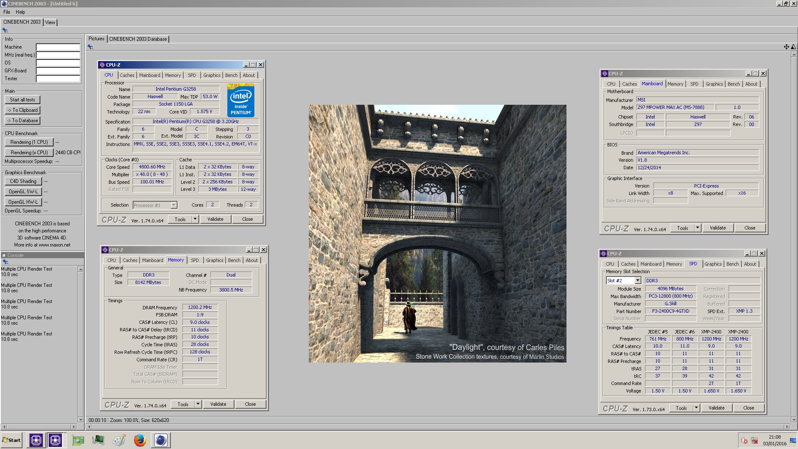Click Close button in CPU-Z Memory window
Image resolution: width=798 pixels, height=449 pixels.
(250, 404)
